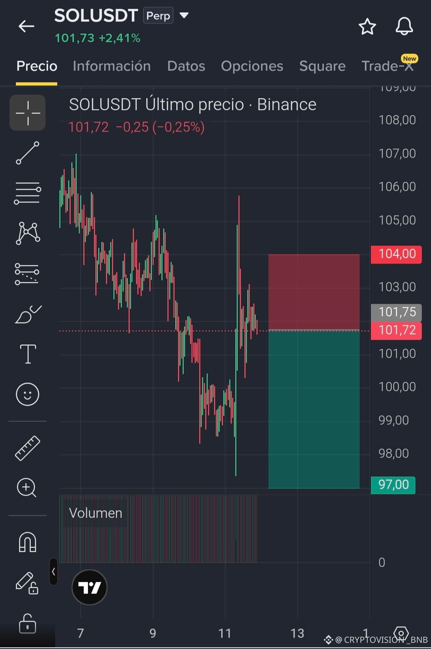431x649 pixels.
Task: Choose the XABCD pattern tool
Action: [28, 233]
